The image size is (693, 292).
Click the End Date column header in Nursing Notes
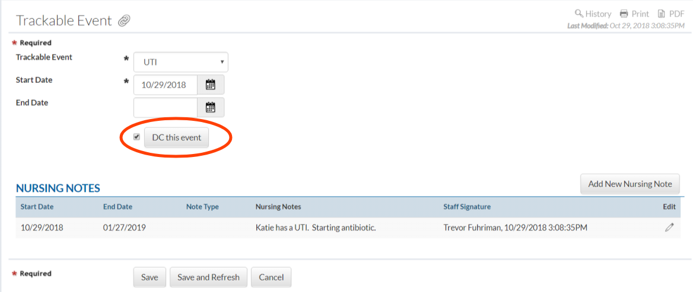pos(117,207)
